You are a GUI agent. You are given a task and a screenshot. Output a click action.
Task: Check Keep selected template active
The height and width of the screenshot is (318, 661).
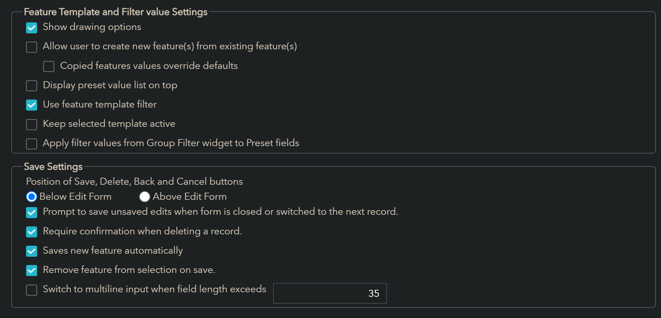tap(32, 125)
